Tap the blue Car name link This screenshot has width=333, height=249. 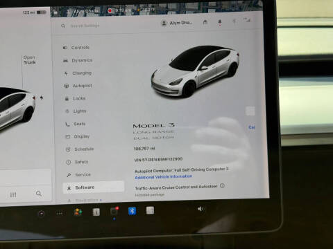click(252, 127)
